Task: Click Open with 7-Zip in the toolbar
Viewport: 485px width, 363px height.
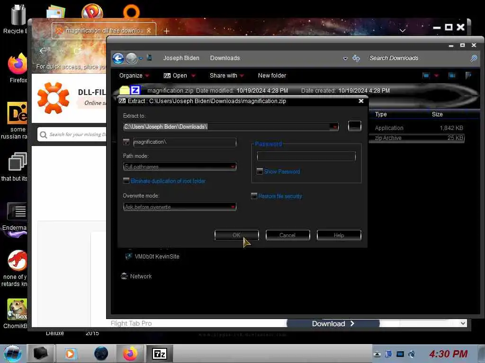Action: [x=175, y=76]
